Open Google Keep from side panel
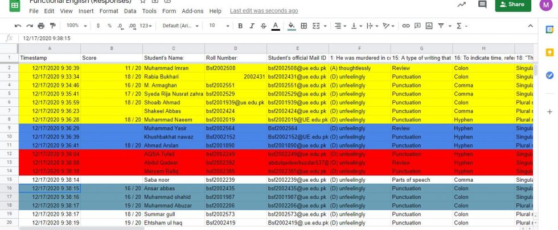This screenshot has width=558, height=230. (549, 52)
